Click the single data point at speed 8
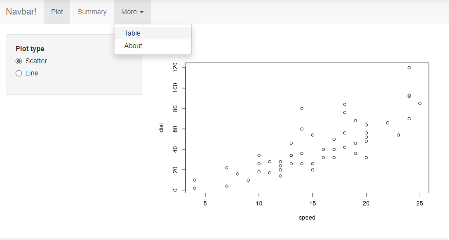 pos(238,174)
